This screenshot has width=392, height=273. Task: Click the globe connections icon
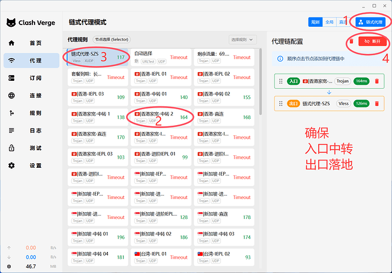pos(11,96)
